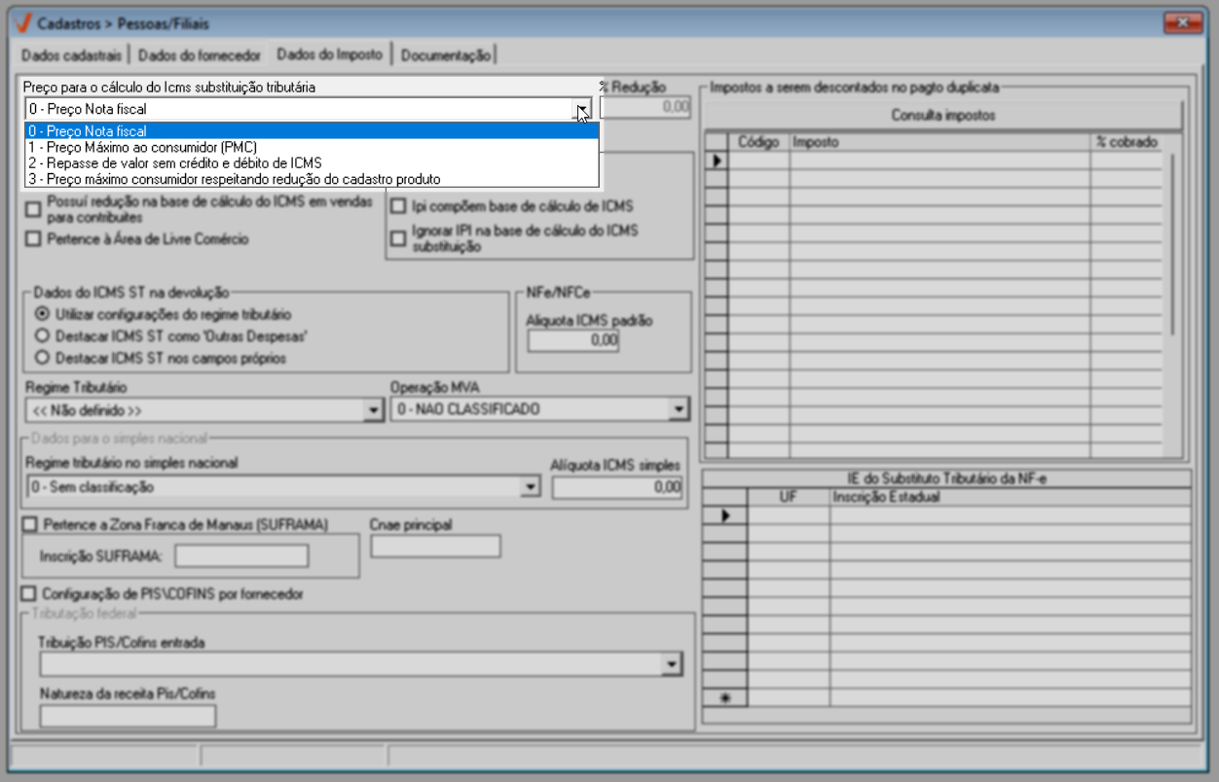
Task: Select Destacar ICMS ST como 'Outras Despesas'
Action: pos(42,337)
